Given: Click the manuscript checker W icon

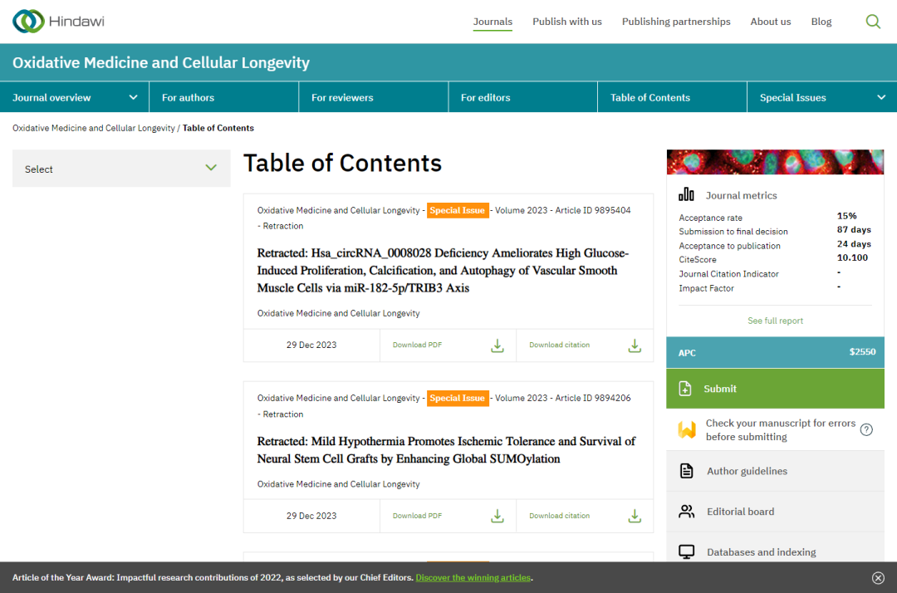Looking at the screenshot, I should [x=687, y=429].
